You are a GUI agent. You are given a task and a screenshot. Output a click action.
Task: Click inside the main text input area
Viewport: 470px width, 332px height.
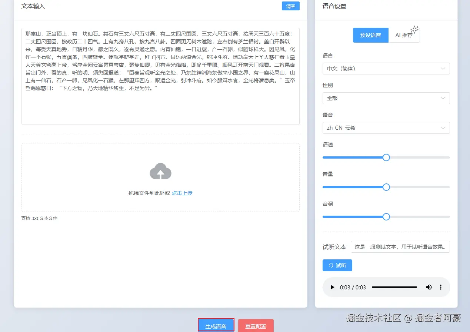point(160,76)
